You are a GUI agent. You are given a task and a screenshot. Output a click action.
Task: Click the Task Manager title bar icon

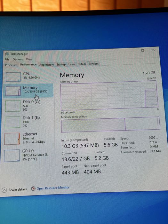pos(7,54)
